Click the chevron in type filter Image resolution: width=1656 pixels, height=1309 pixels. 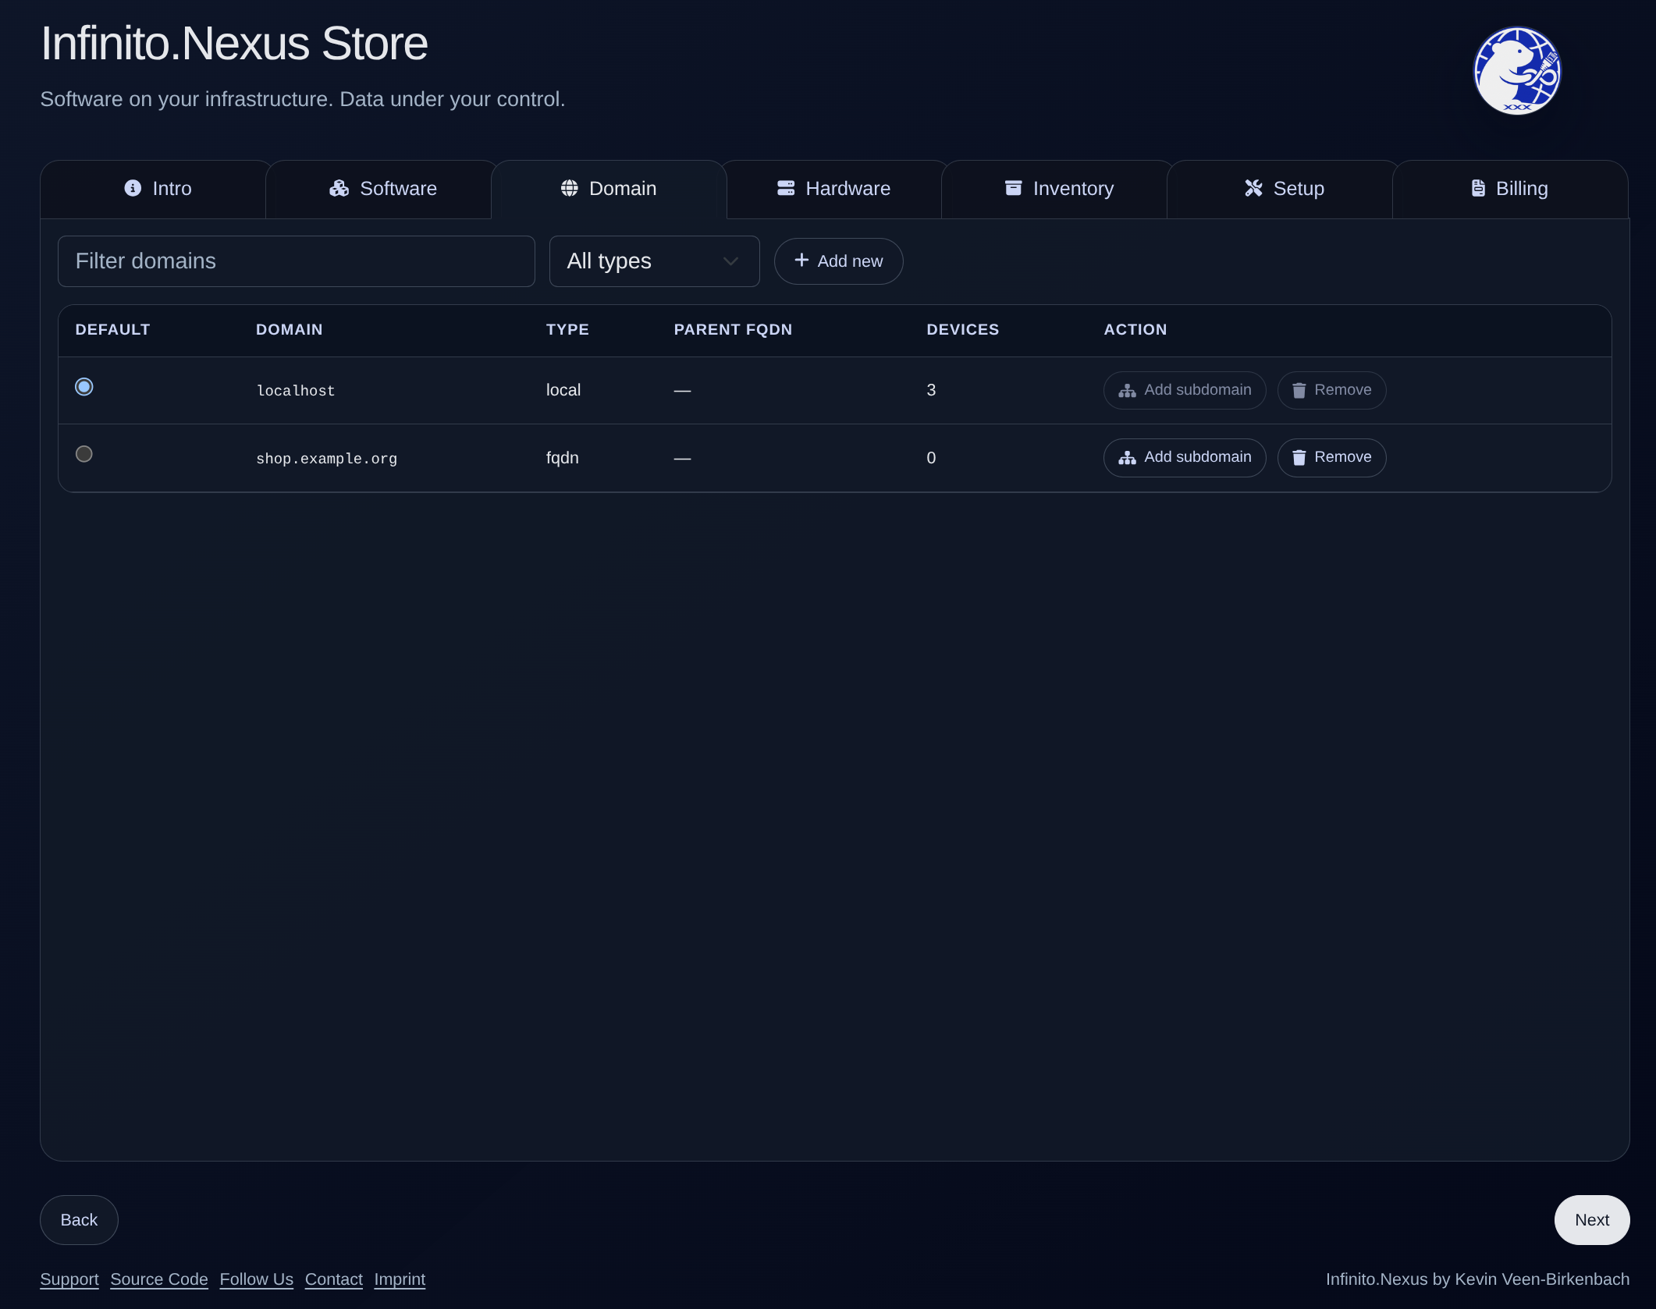point(730,261)
